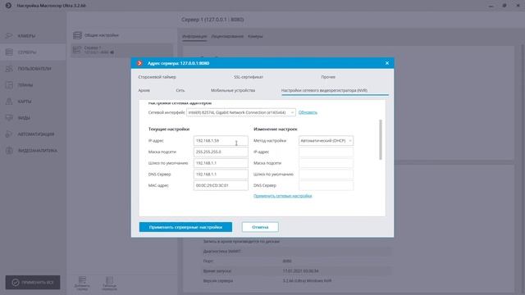Open the Сеть tab in the dialog
This screenshot has height=295, width=525.
[x=180, y=90]
